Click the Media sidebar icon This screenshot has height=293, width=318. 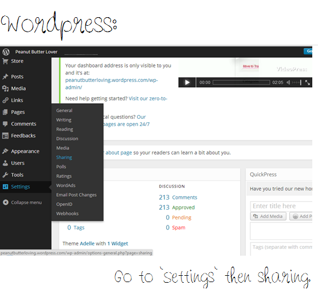coord(5,88)
